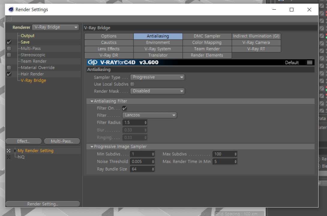
Task: Click the Min Subdivs stepper arrows
Action: pyautogui.click(x=153, y=154)
